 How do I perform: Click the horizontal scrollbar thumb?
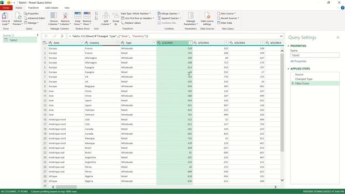pyautogui.click(x=66, y=187)
